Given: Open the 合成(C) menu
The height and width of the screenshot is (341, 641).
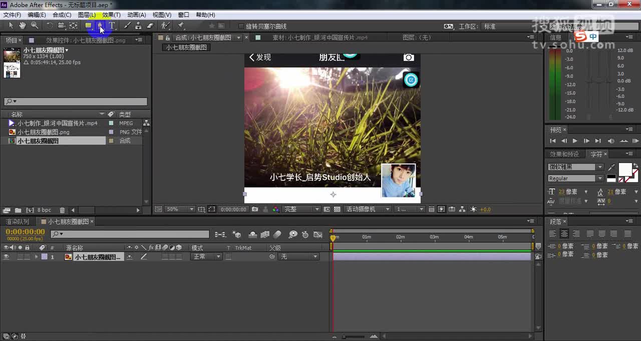Looking at the screenshot, I should pos(61,14).
